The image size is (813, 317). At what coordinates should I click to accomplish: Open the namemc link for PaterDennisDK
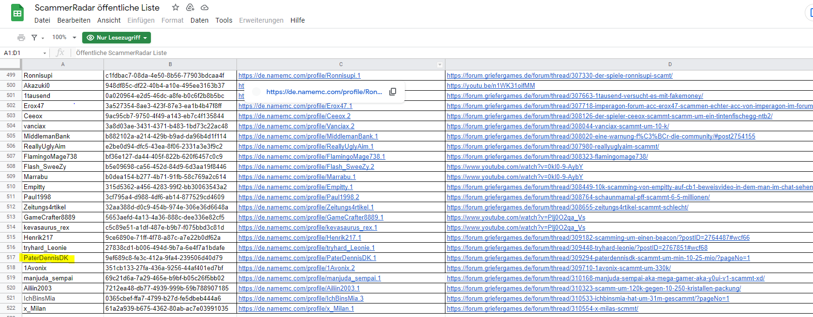tap(307, 258)
